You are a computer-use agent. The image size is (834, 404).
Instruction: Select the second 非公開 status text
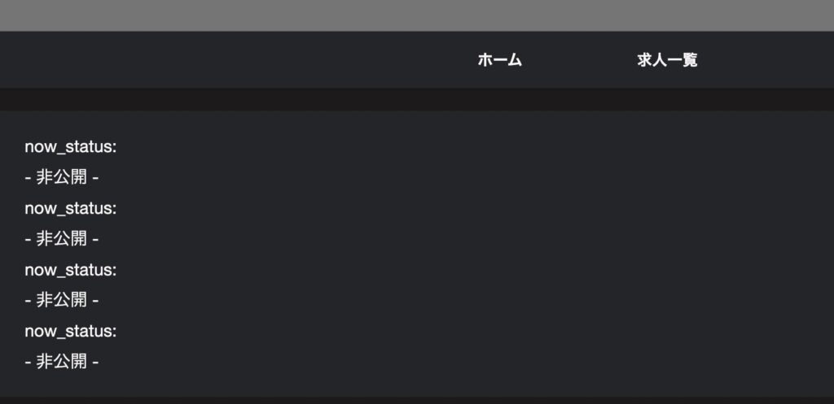coord(62,239)
